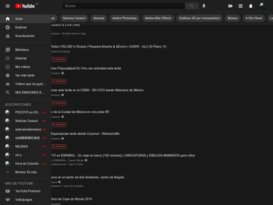Open the account avatar menu
The width and height of the screenshot is (273, 205).
[x=262, y=6]
